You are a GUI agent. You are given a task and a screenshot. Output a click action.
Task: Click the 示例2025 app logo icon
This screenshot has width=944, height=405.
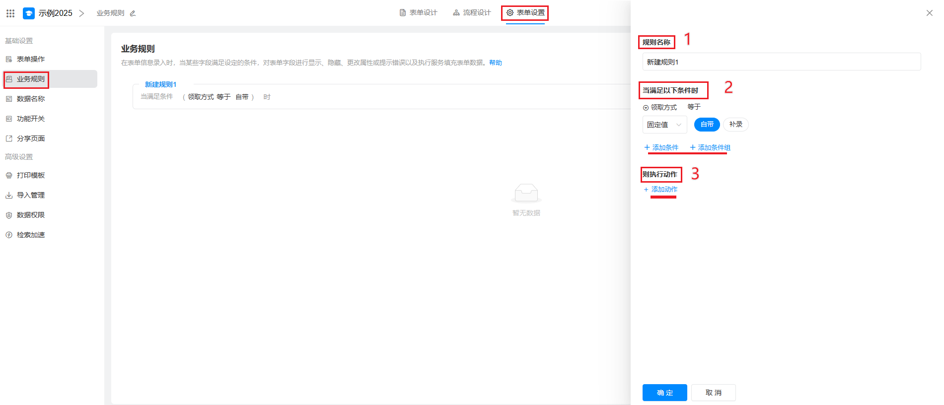point(29,13)
